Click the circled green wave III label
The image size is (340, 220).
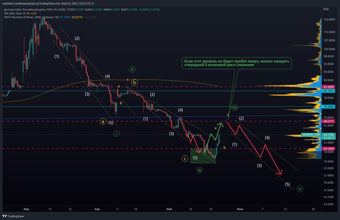point(199,170)
